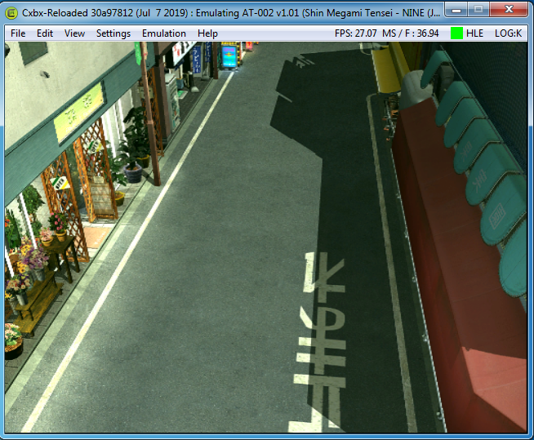
Task: Open the Help menu
Action: [x=207, y=33]
